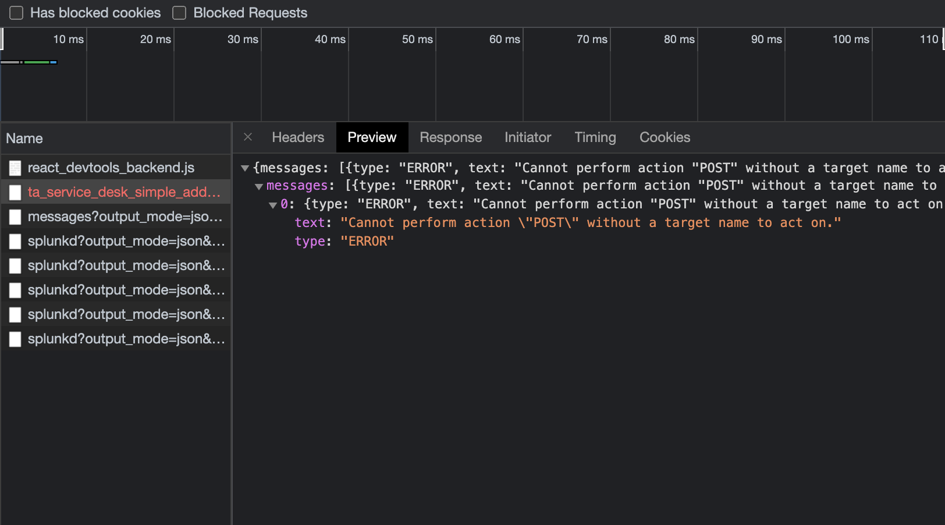Check the box next to the first splunkd request

pyautogui.click(x=15, y=241)
